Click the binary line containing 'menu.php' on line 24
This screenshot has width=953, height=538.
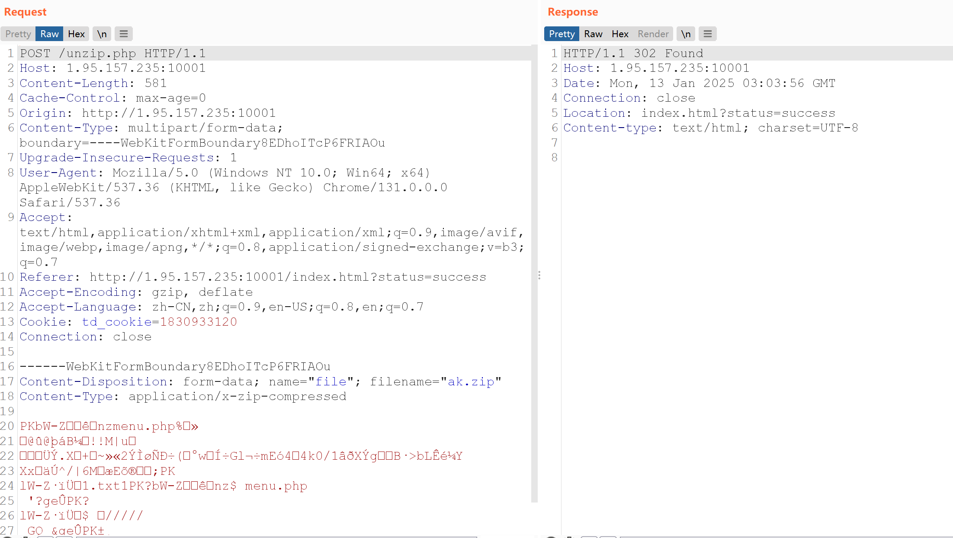164,486
